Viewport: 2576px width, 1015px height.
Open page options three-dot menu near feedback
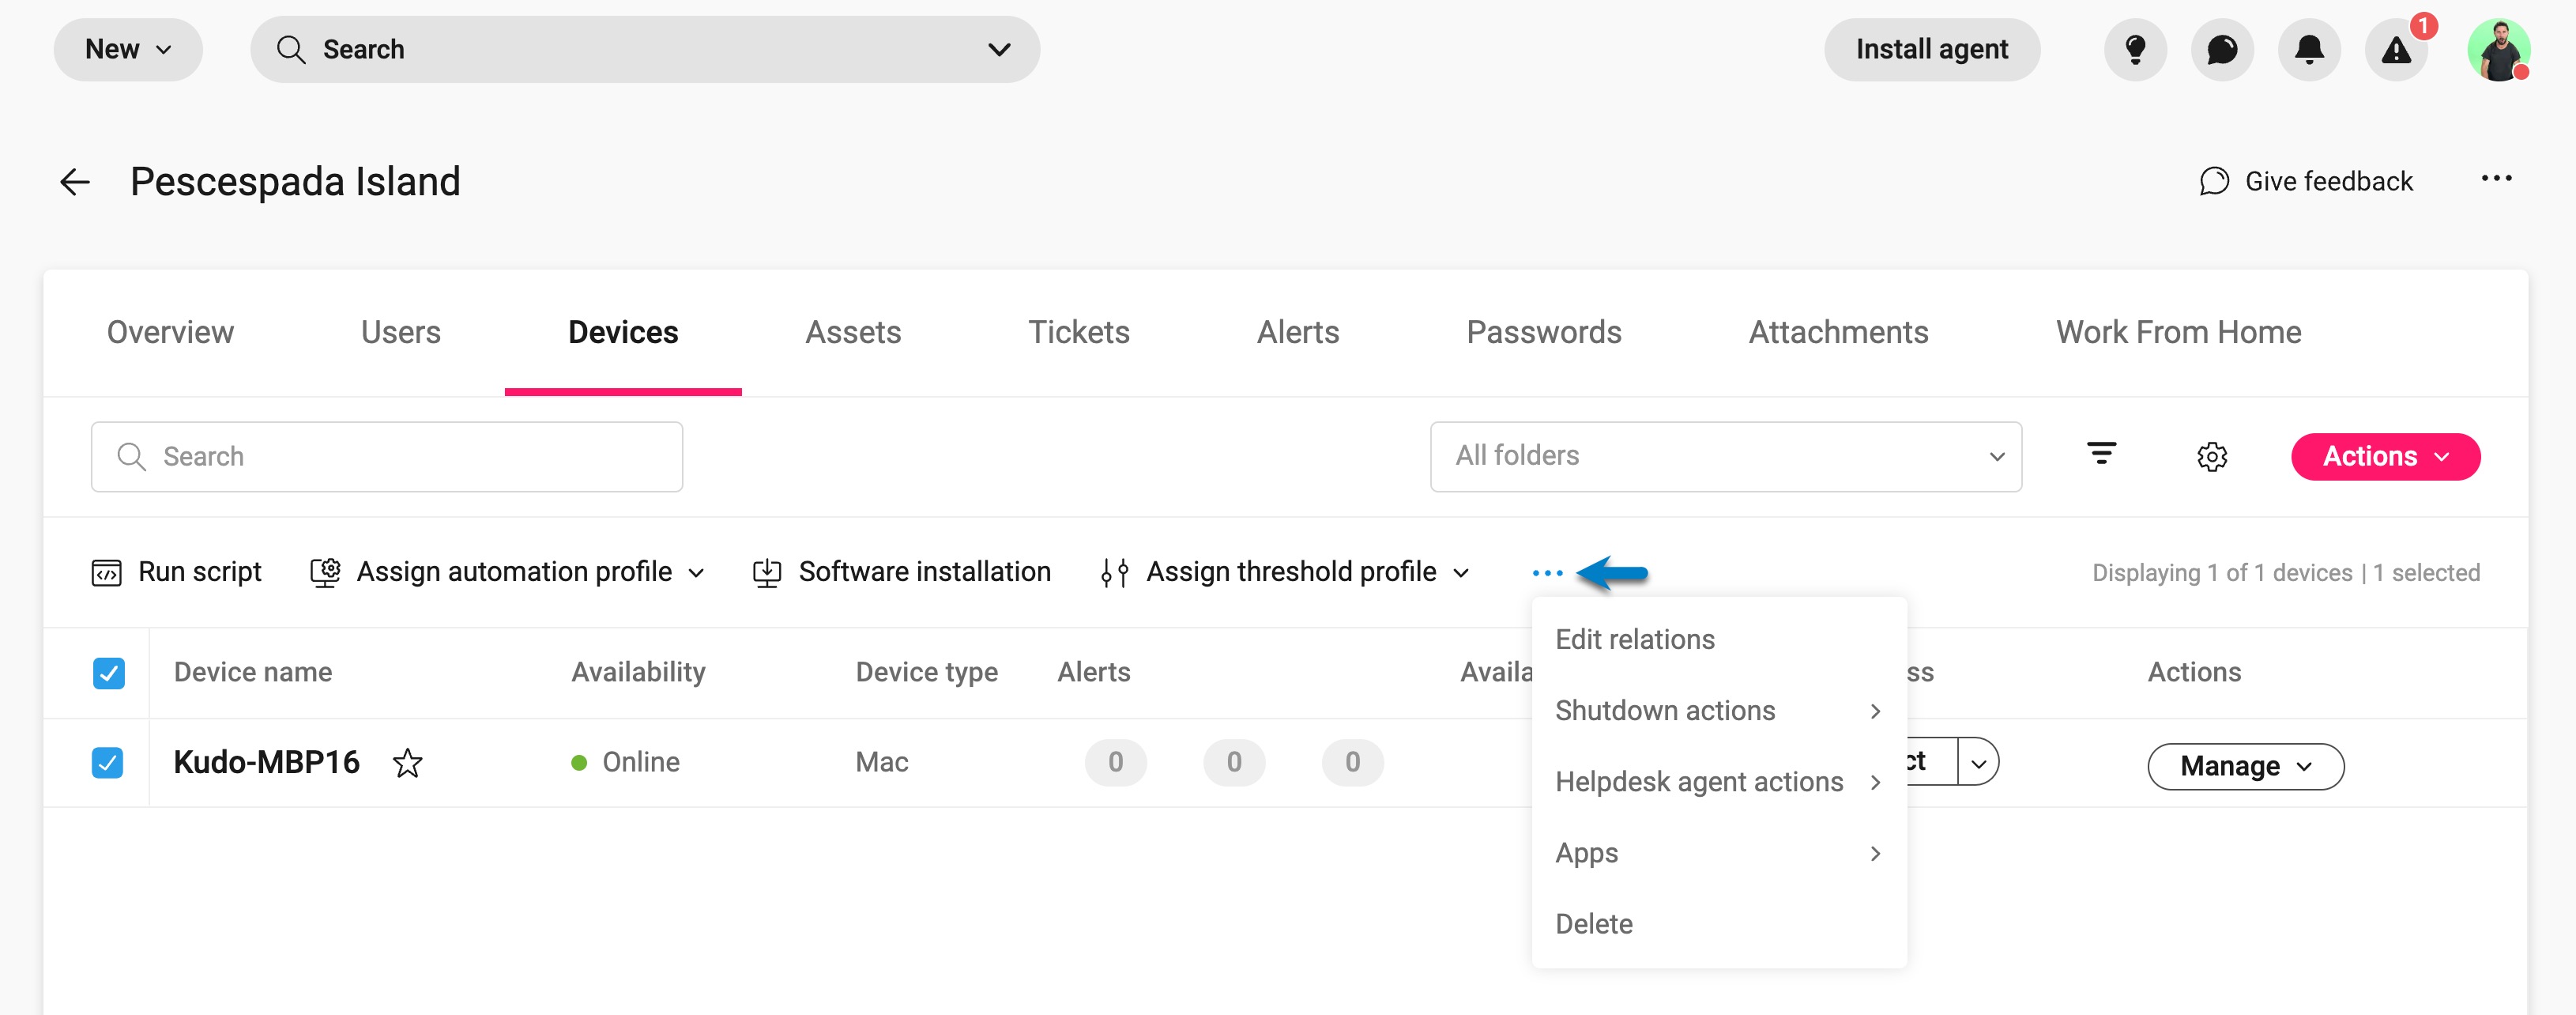point(2496,179)
